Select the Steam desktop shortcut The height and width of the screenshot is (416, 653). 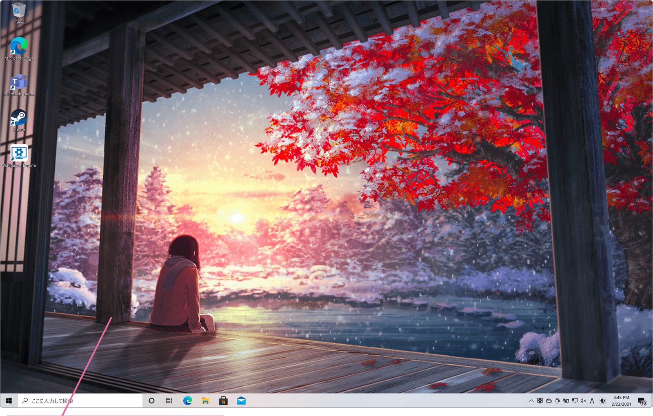pos(19,120)
